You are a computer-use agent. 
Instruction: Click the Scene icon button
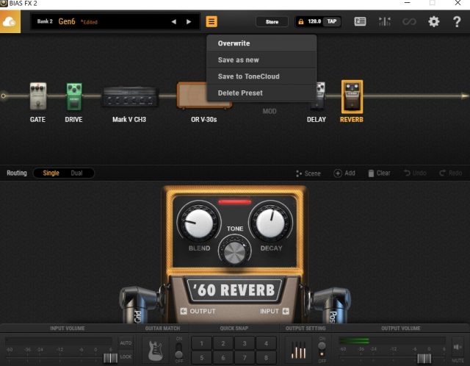click(308, 173)
